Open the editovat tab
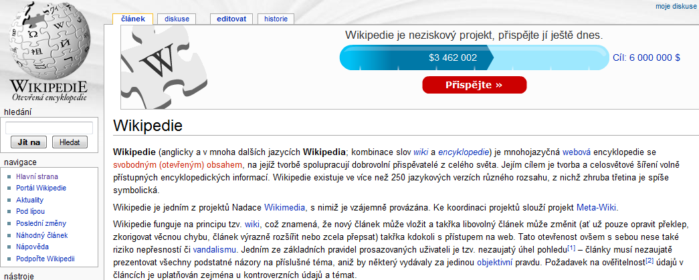The image size is (699, 280). pos(231,19)
